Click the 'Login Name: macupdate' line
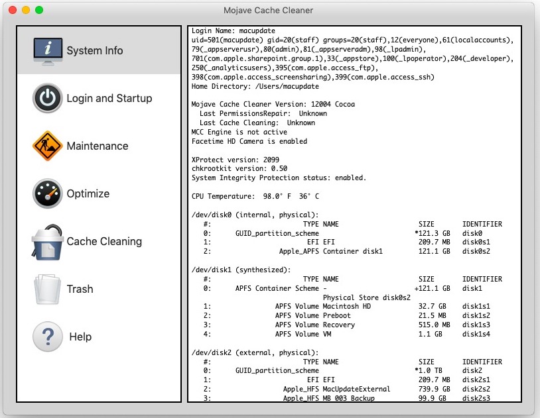 [x=233, y=30]
